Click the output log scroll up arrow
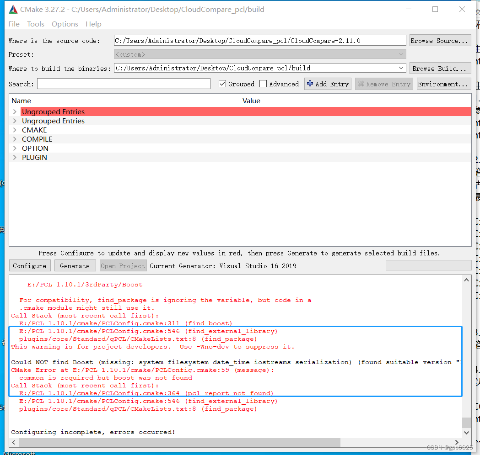Viewport: 480px width, 455px height. click(x=466, y=280)
